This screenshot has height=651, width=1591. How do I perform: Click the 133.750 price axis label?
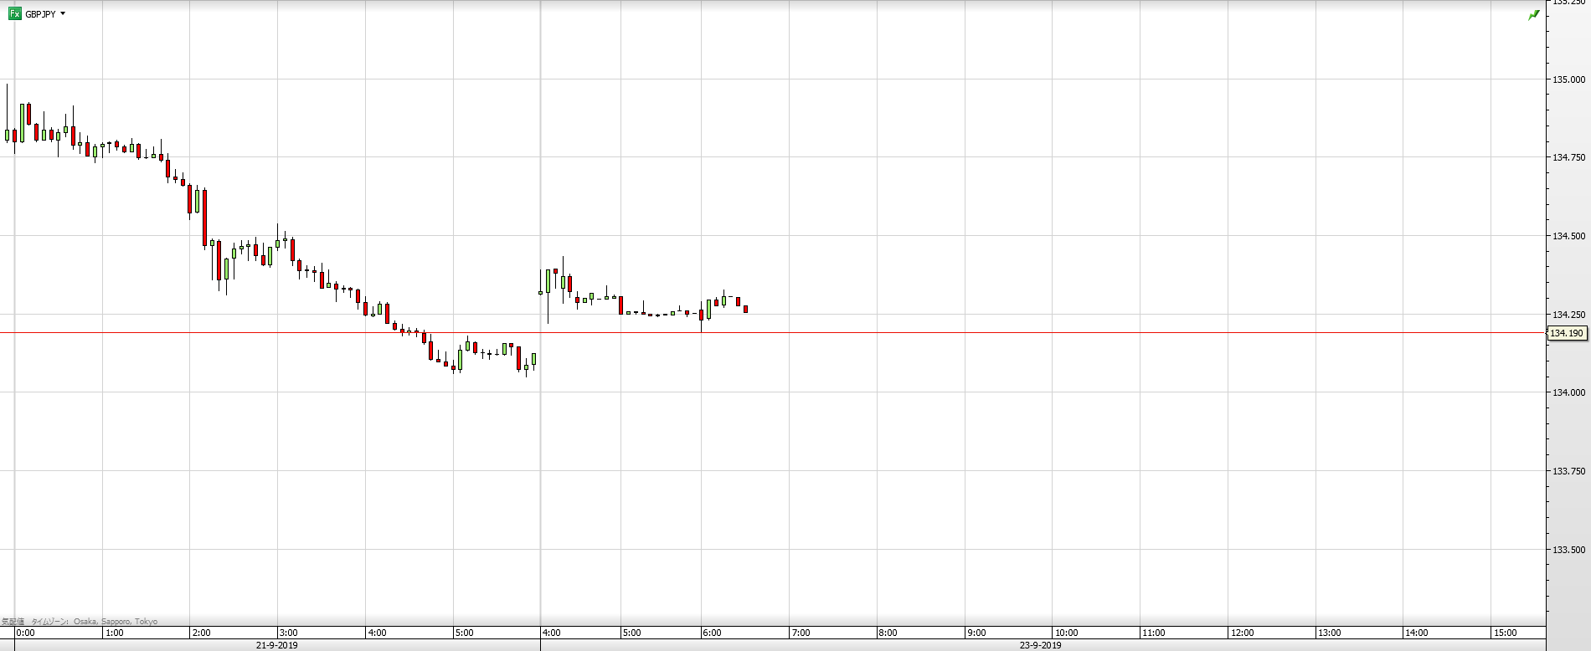click(1568, 471)
